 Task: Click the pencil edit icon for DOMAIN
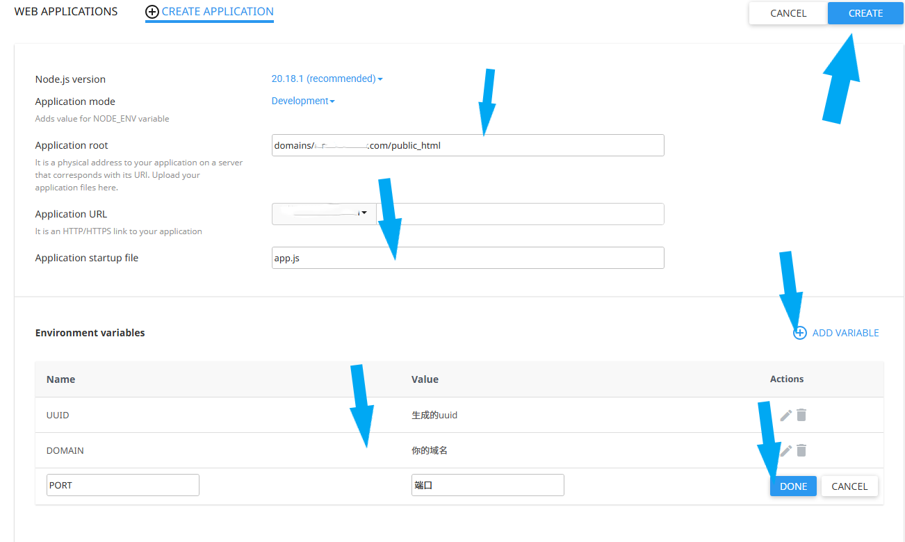coord(786,450)
